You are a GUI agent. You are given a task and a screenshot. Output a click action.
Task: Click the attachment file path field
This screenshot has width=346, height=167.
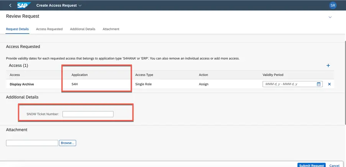32,143
